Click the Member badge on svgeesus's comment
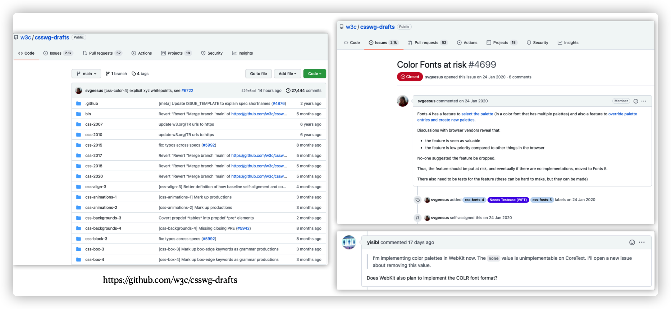 pos(621,101)
